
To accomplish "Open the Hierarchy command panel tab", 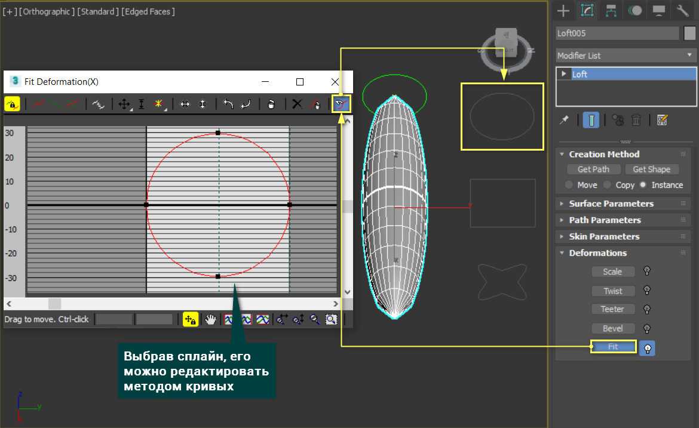I will click(x=611, y=10).
